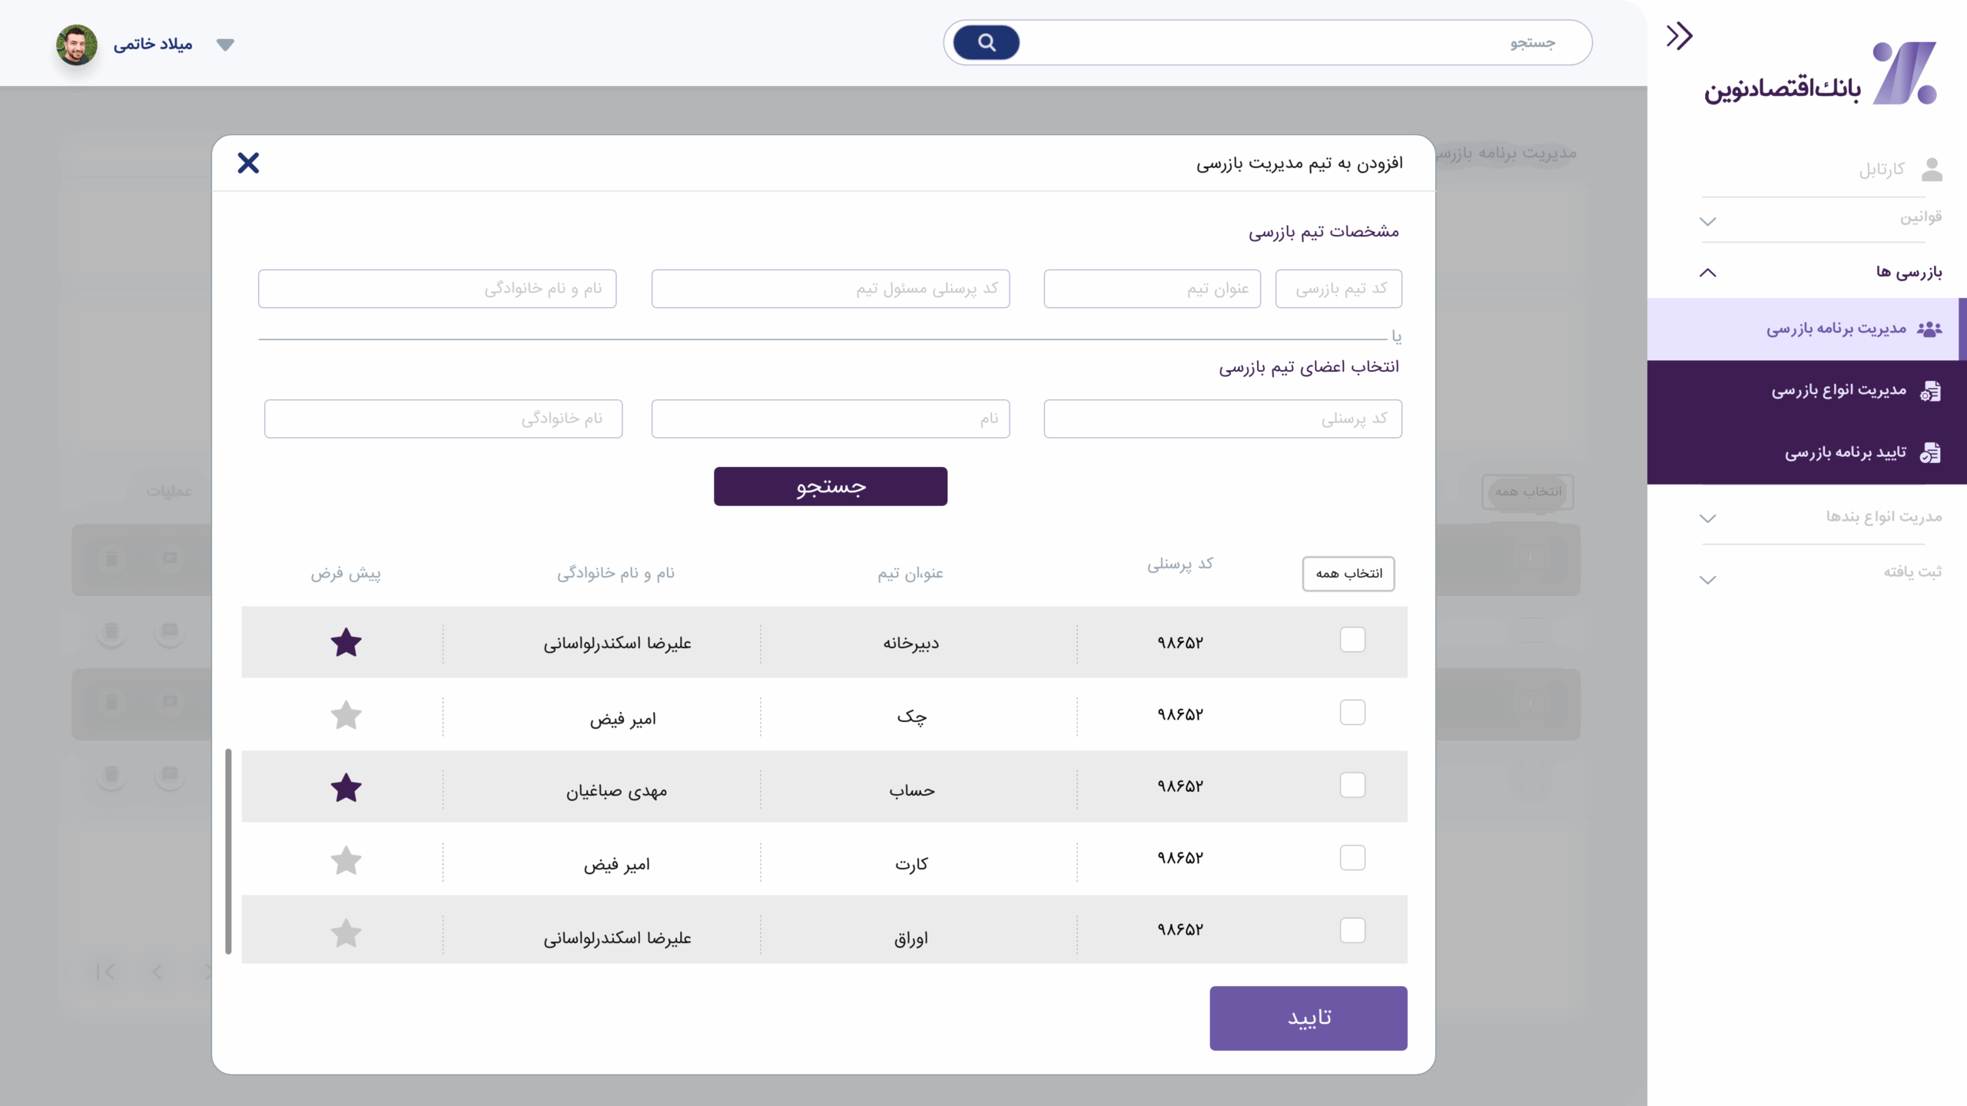Toggle default star for دبیرخانه row
The width and height of the screenshot is (1967, 1106).
(x=346, y=643)
